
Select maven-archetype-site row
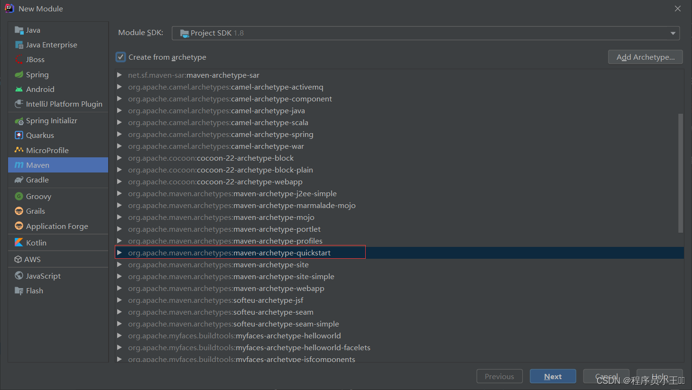(x=399, y=265)
